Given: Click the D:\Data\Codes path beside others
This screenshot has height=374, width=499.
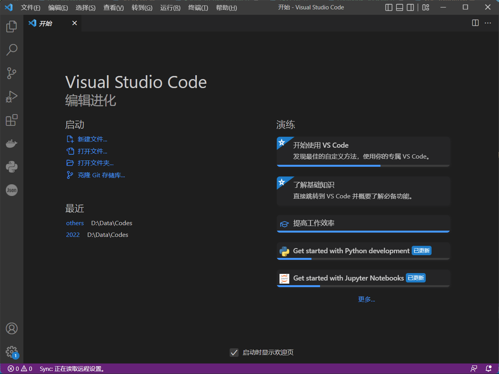Looking at the screenshot, I should point(112,223).
